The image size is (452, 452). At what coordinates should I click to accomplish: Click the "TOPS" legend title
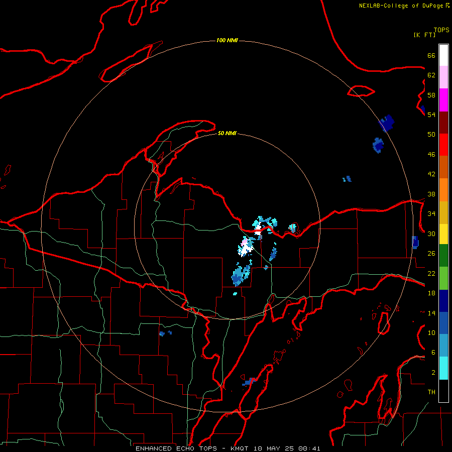point(441,30)
